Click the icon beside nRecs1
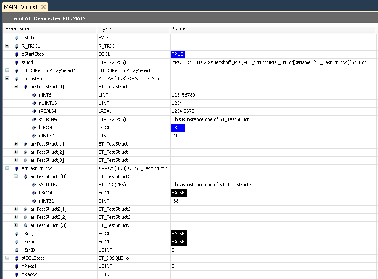The height and width of the screenshot is (279, 378). click(17, 267)
